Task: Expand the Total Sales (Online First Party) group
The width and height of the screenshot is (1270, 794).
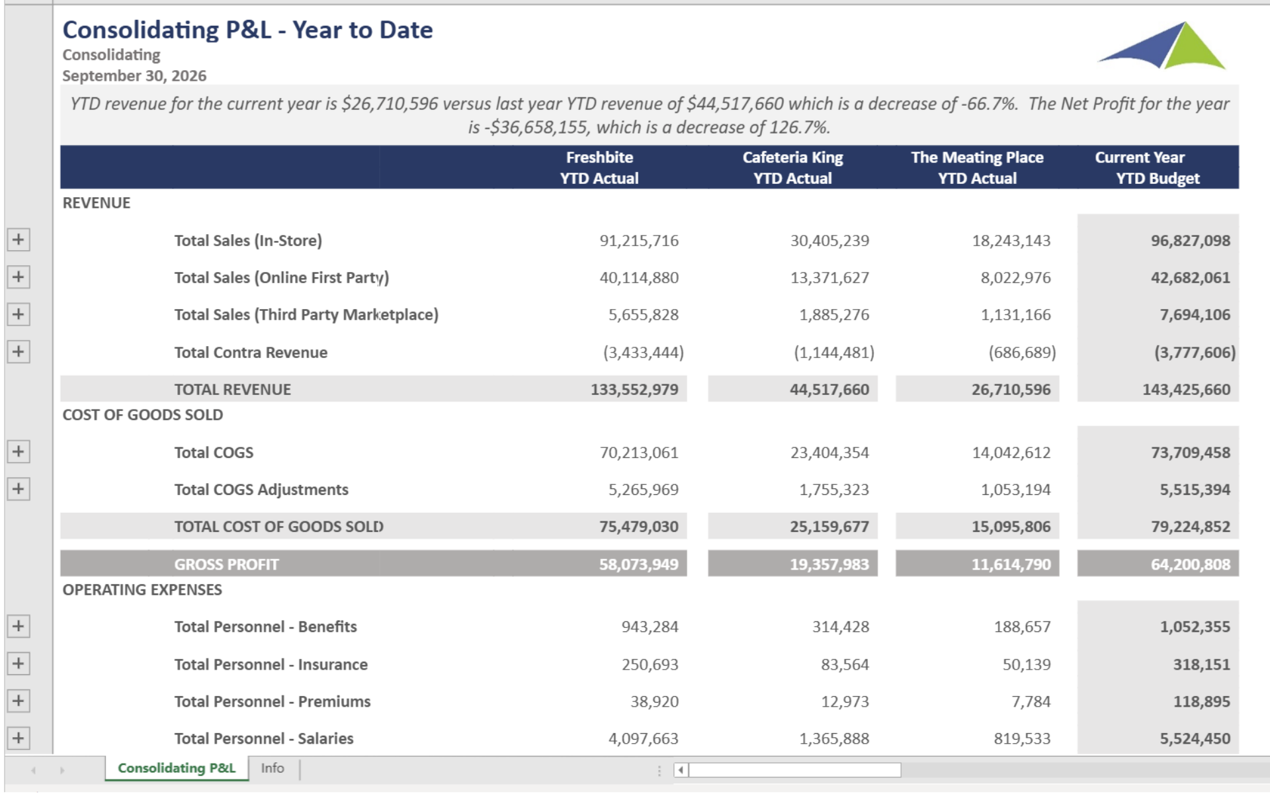Action: 19,277
